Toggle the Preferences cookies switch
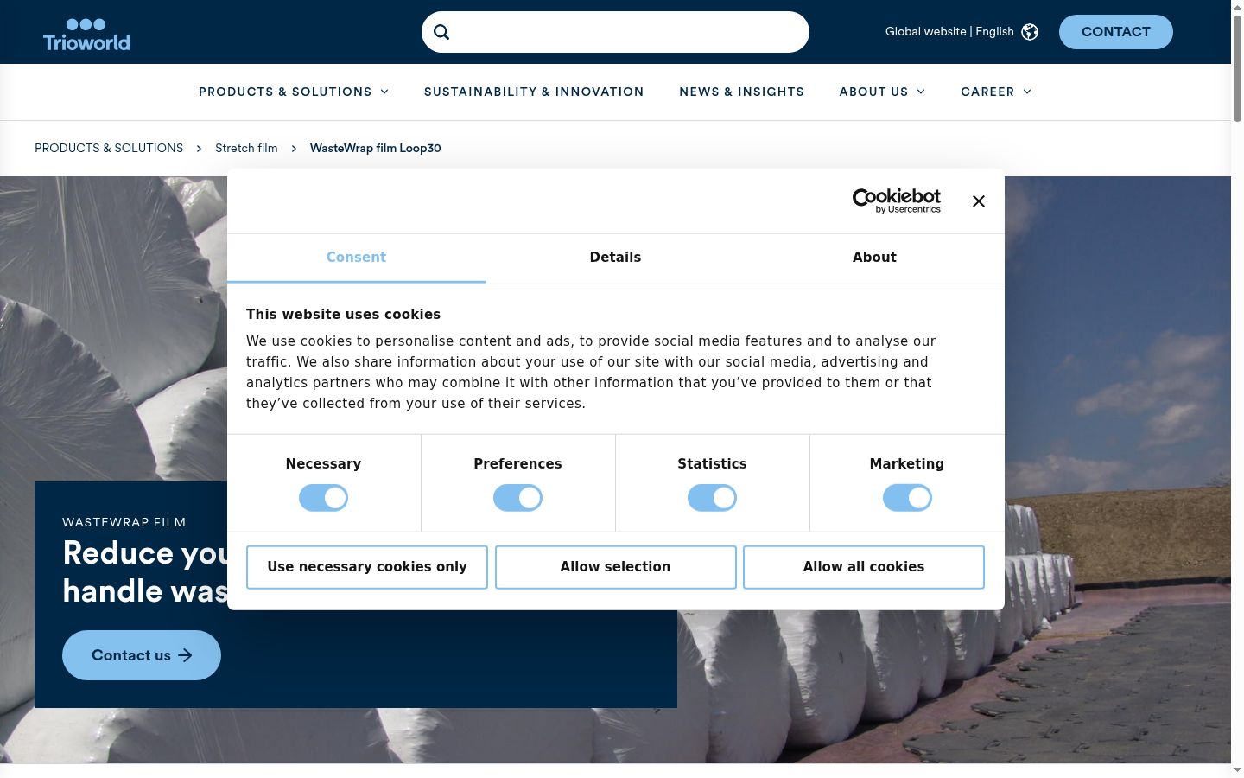This screenshot has width=1244, height=778. 517,498
